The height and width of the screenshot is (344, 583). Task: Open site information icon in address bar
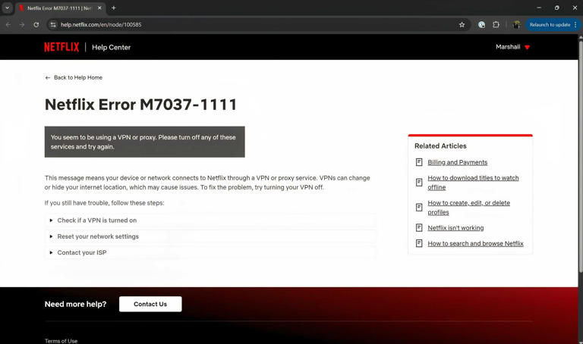pos(53,24)
